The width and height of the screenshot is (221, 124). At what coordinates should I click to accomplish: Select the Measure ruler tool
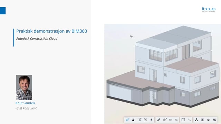(158, 120)
